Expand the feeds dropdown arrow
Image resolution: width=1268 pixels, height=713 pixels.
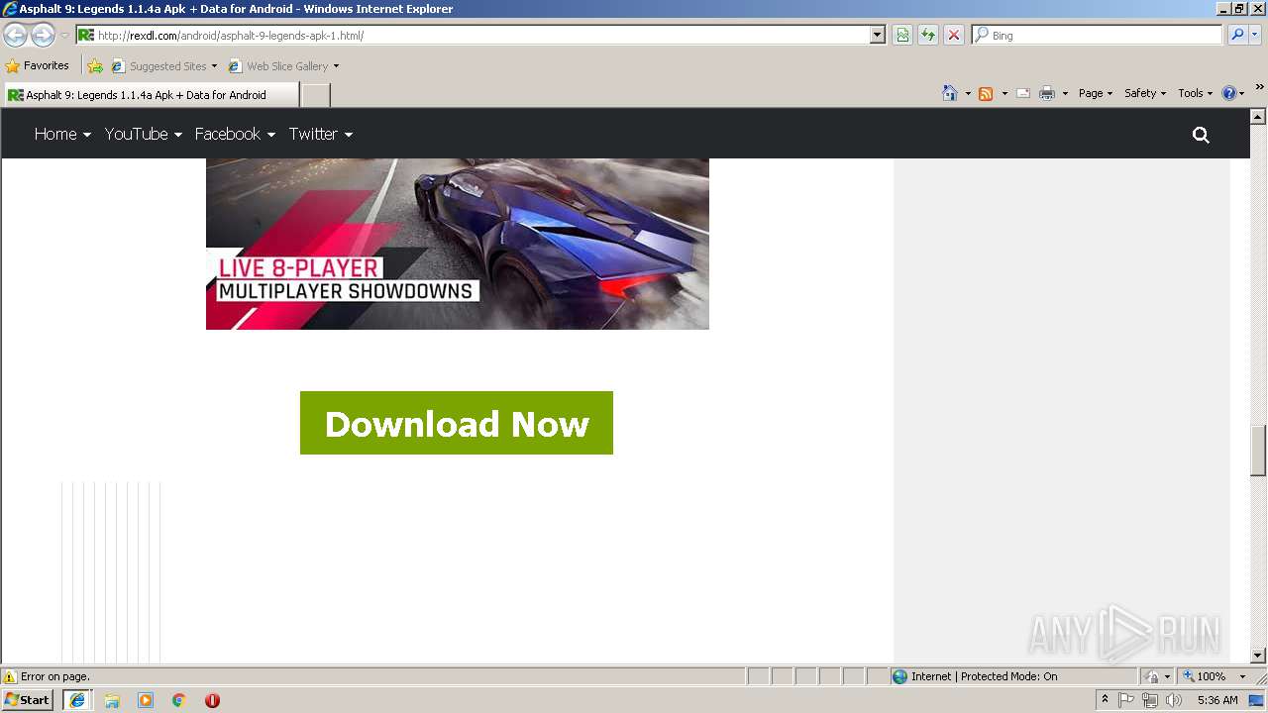tap(1004, 93)
